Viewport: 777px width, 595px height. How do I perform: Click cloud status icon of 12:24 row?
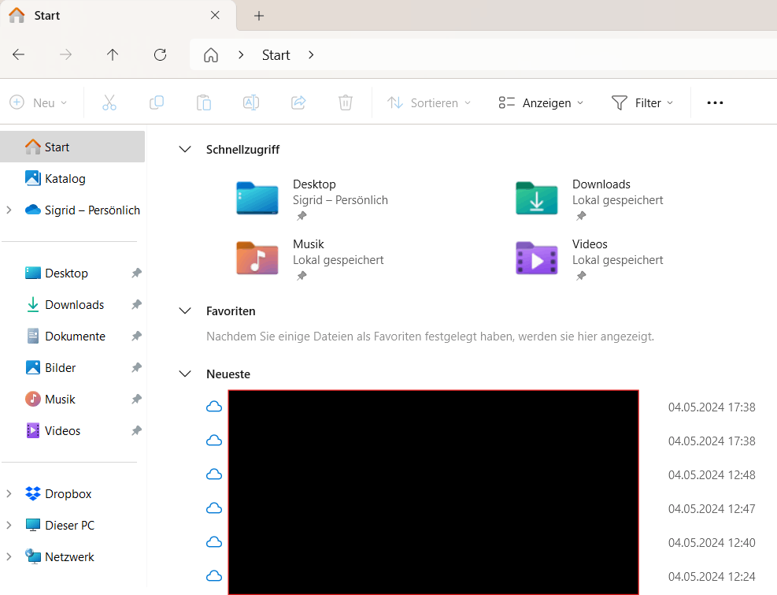tap(214, 575)
